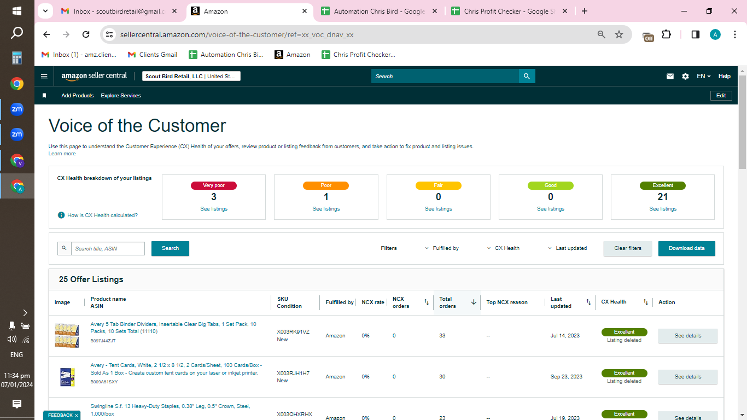Open Windows search from the taskbar
The image size is (747, 420).
(x=17, y=33)
